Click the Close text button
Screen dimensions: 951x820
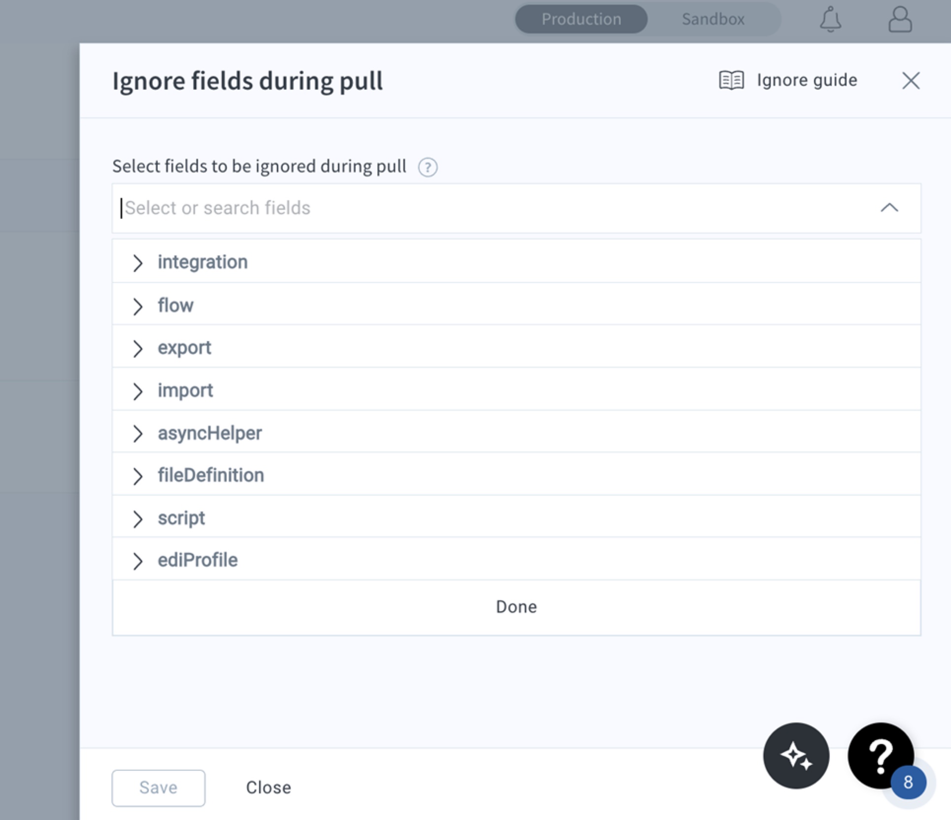coord(269,787)
